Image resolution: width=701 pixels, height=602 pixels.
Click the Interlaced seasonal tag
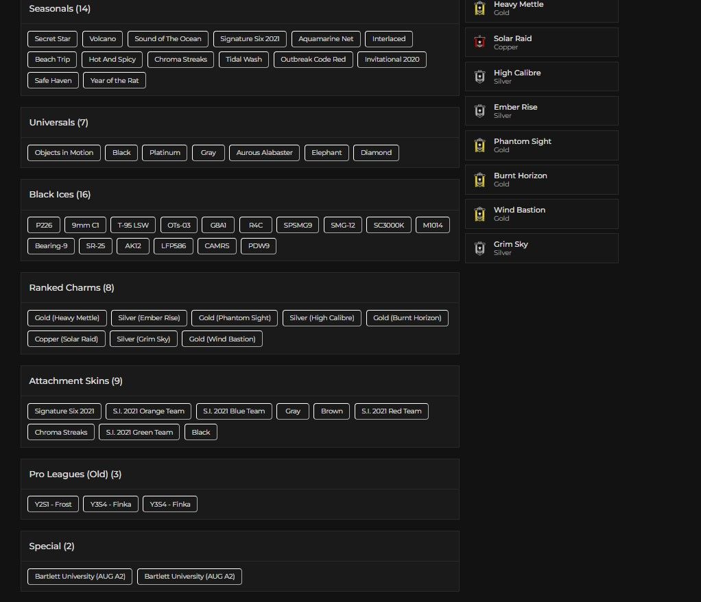389,39
